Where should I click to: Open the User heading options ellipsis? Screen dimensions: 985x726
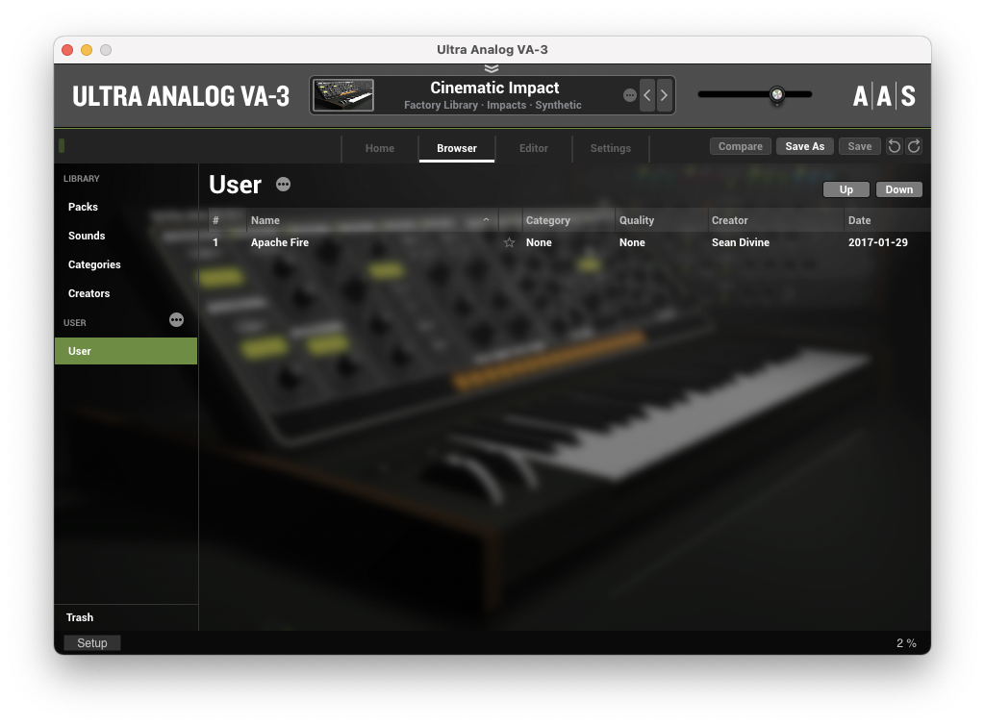[283, 185]
